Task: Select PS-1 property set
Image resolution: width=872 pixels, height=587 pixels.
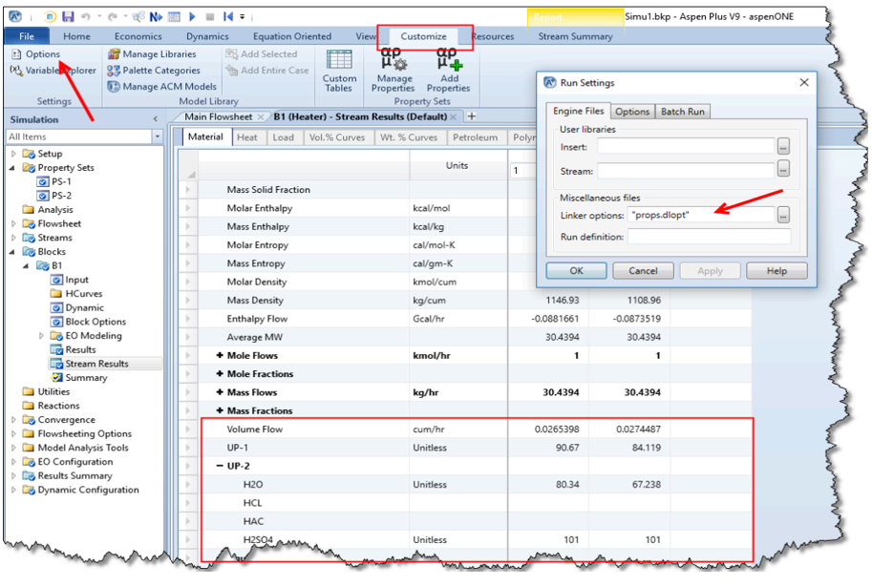Action: click(54, 181)
